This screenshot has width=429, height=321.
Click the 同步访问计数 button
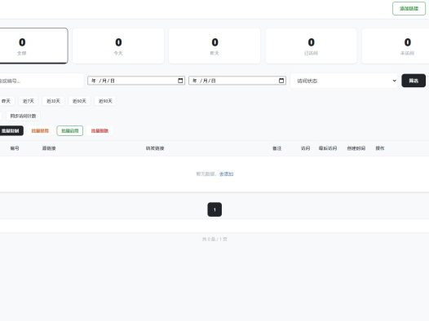click(24, 116)
